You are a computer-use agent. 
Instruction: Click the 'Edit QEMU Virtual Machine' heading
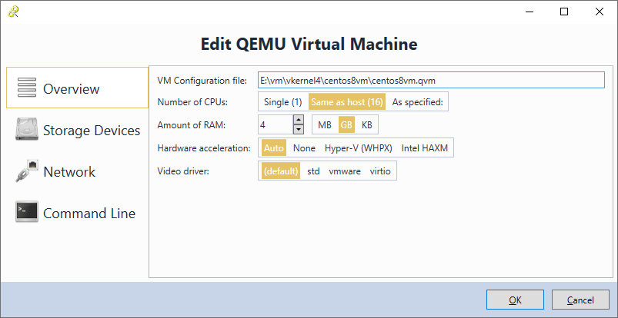pyautogui.click(x=309, y=44)
